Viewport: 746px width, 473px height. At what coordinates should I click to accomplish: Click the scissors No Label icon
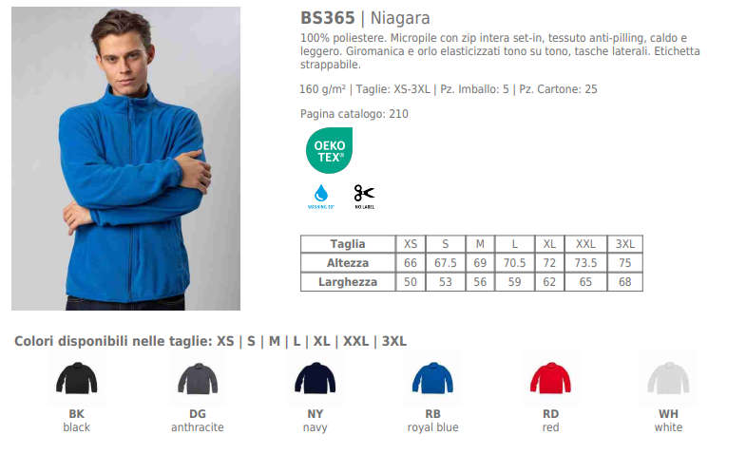click(364, 197)
